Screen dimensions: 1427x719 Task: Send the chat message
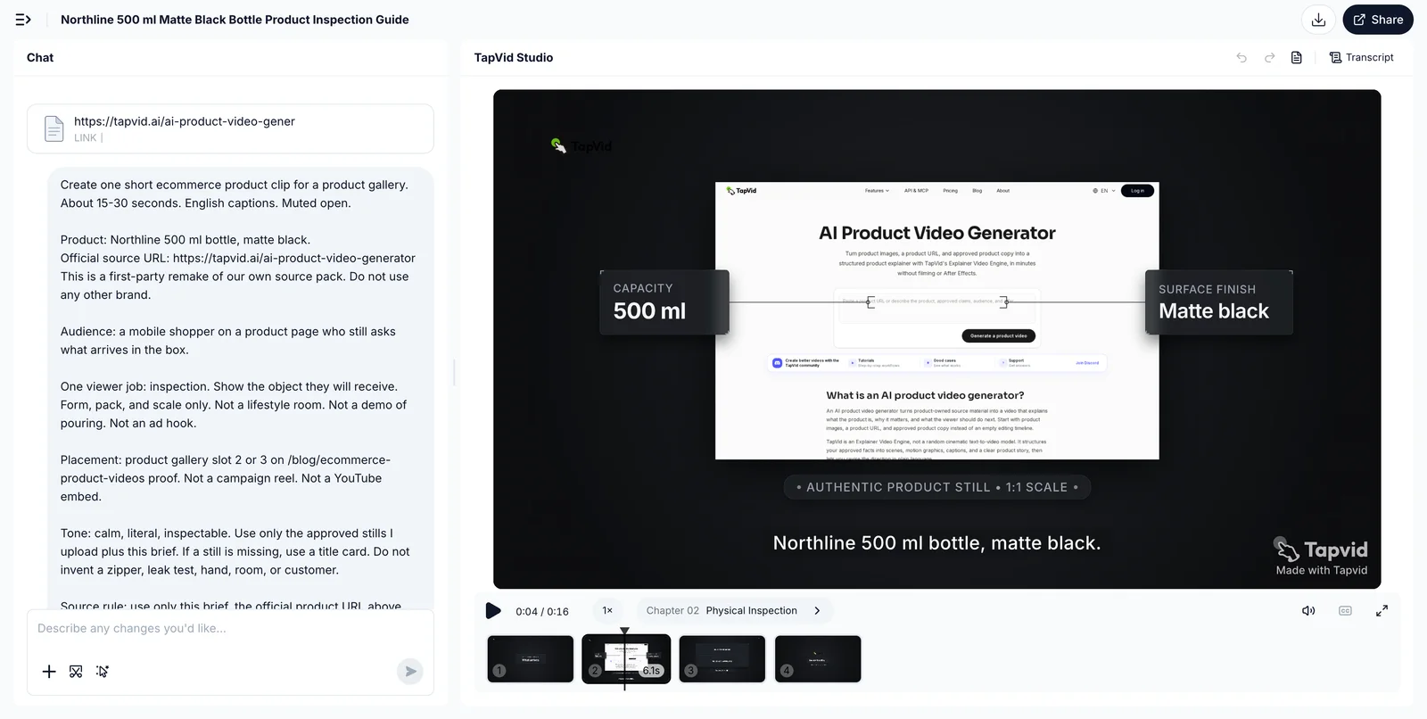tap(410, 672)
